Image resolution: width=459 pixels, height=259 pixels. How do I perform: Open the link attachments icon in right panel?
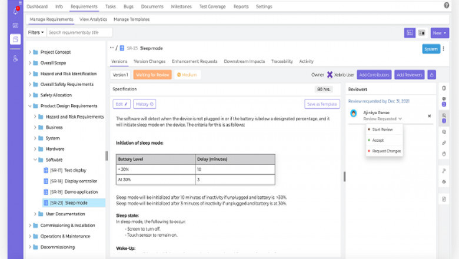click(x=444, y=143)
